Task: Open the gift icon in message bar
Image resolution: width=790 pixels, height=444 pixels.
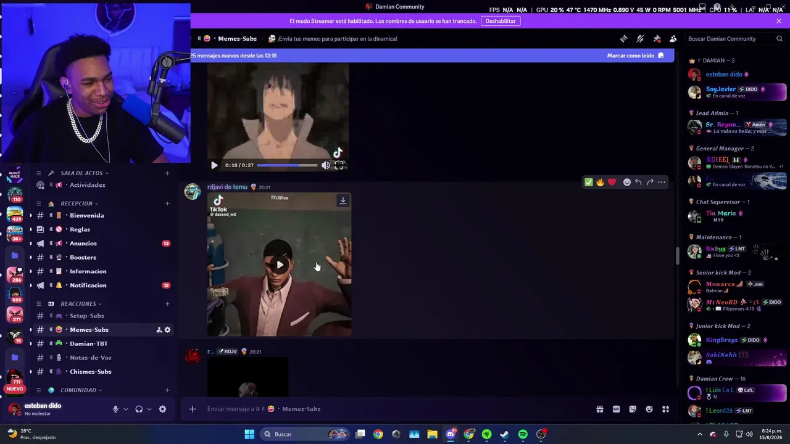Action: point(599,409)
